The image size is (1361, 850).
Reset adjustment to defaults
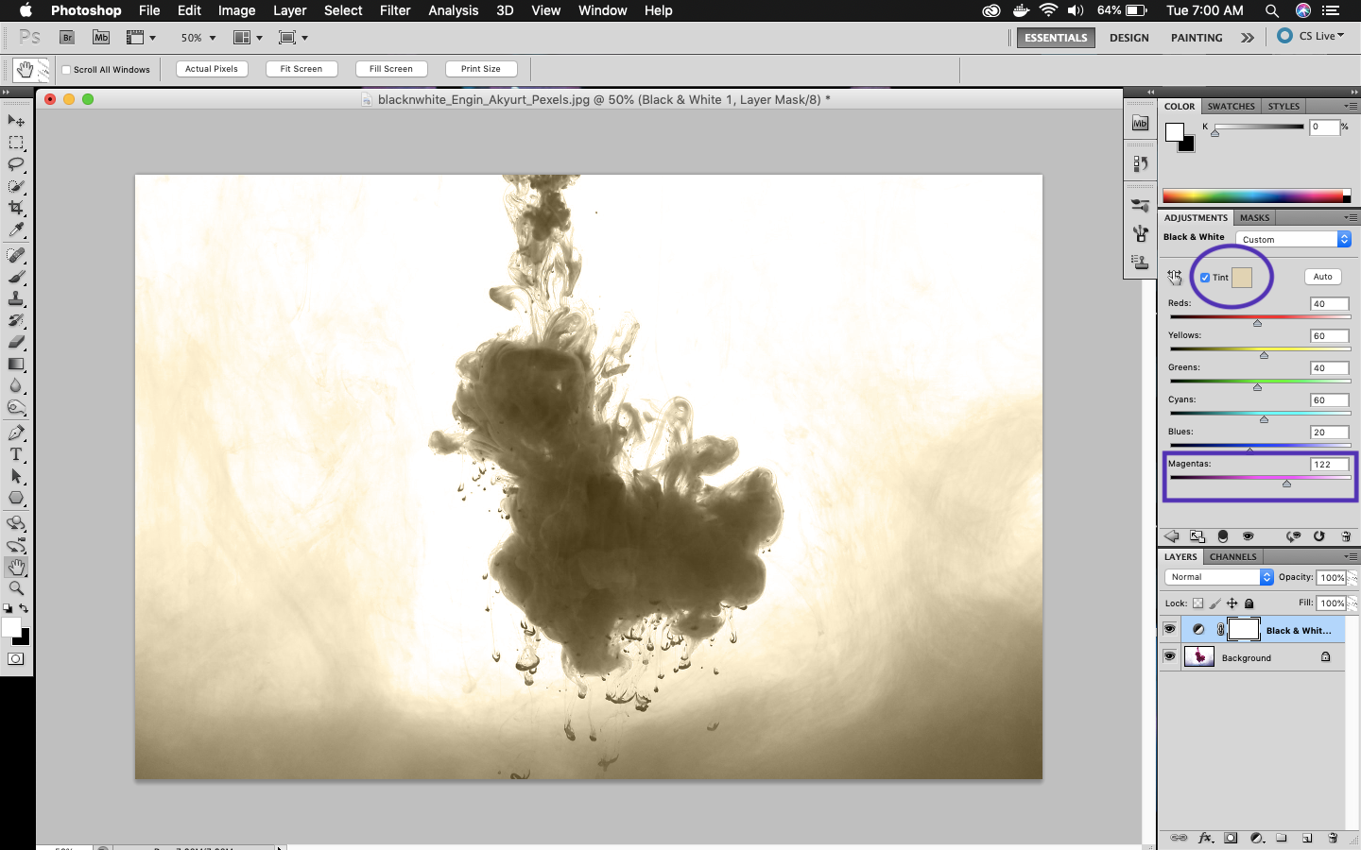coord(1319,536)
